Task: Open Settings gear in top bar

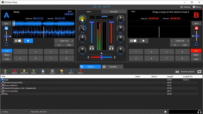Action: 185,7
